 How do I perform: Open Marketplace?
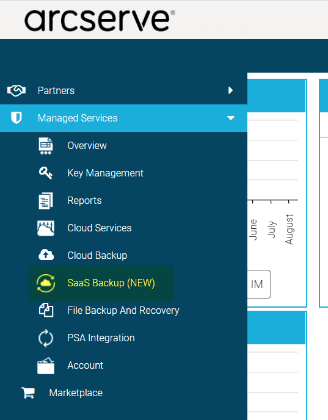click(76, 393)
